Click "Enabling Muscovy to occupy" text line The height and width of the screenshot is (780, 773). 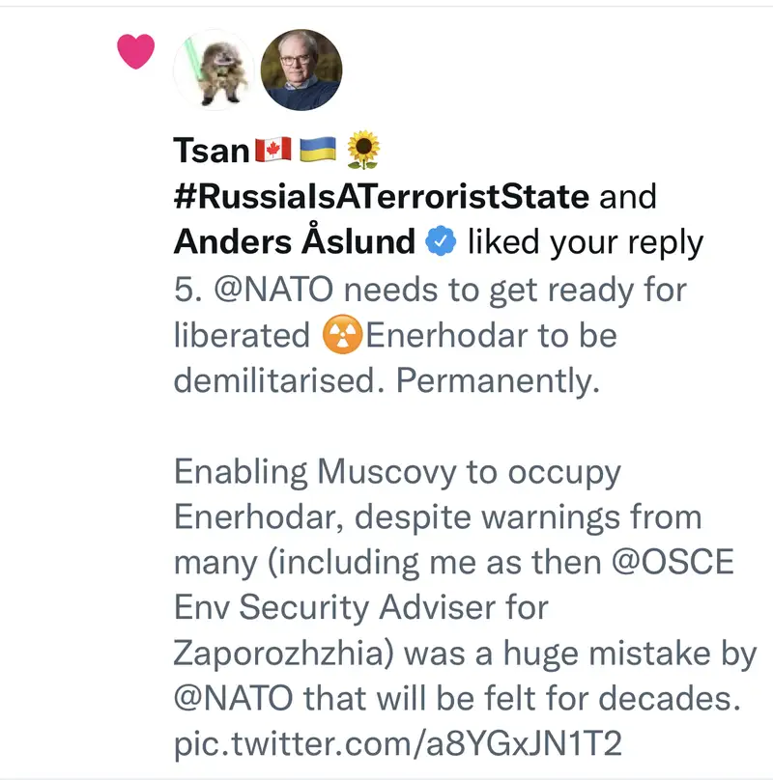pyautogui.click(x=396, y=472)
